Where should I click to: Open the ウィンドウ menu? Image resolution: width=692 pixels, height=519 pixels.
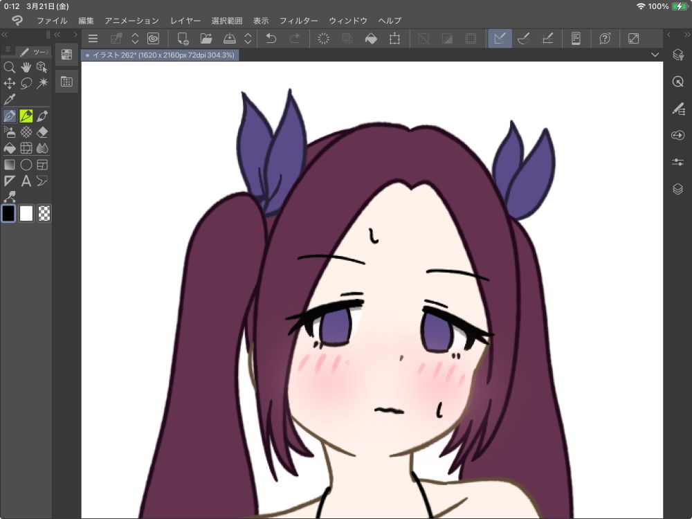[348, 21]
